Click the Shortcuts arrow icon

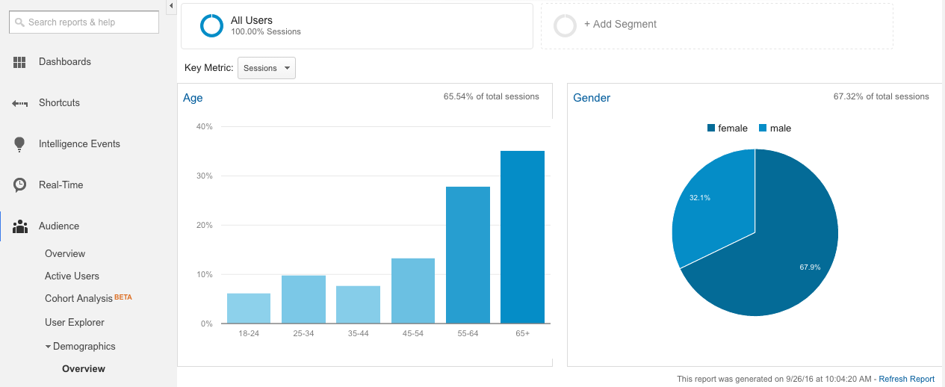tap(20, 103)
